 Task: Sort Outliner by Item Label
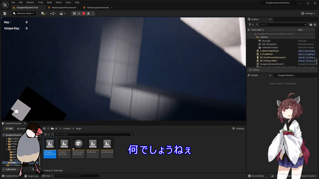click(x=257, y=30)
